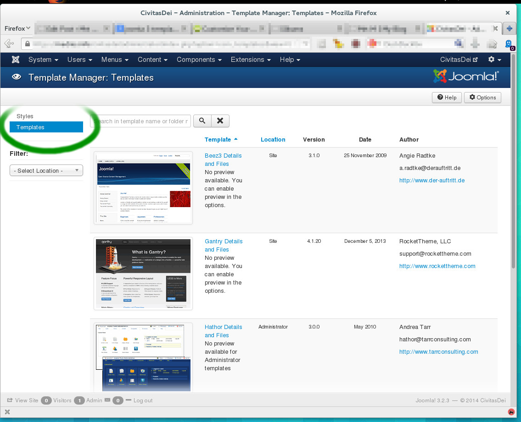
Task: Open a new browser tab
Action: [x=510, y=28]
